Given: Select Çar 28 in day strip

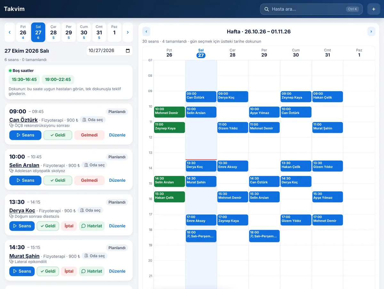Looking at the screenshot, I should point(53,32).
